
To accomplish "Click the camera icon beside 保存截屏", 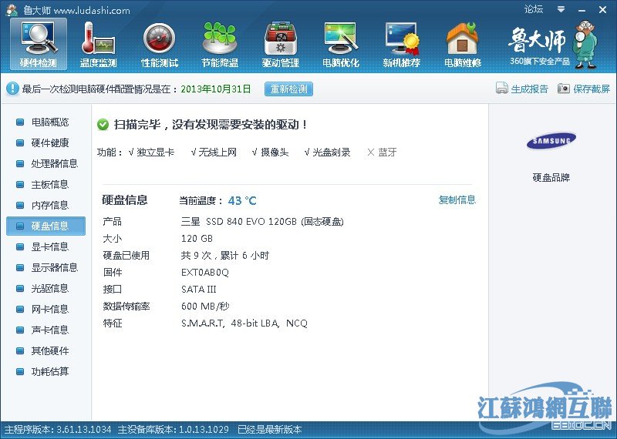I will click(564, 89).
